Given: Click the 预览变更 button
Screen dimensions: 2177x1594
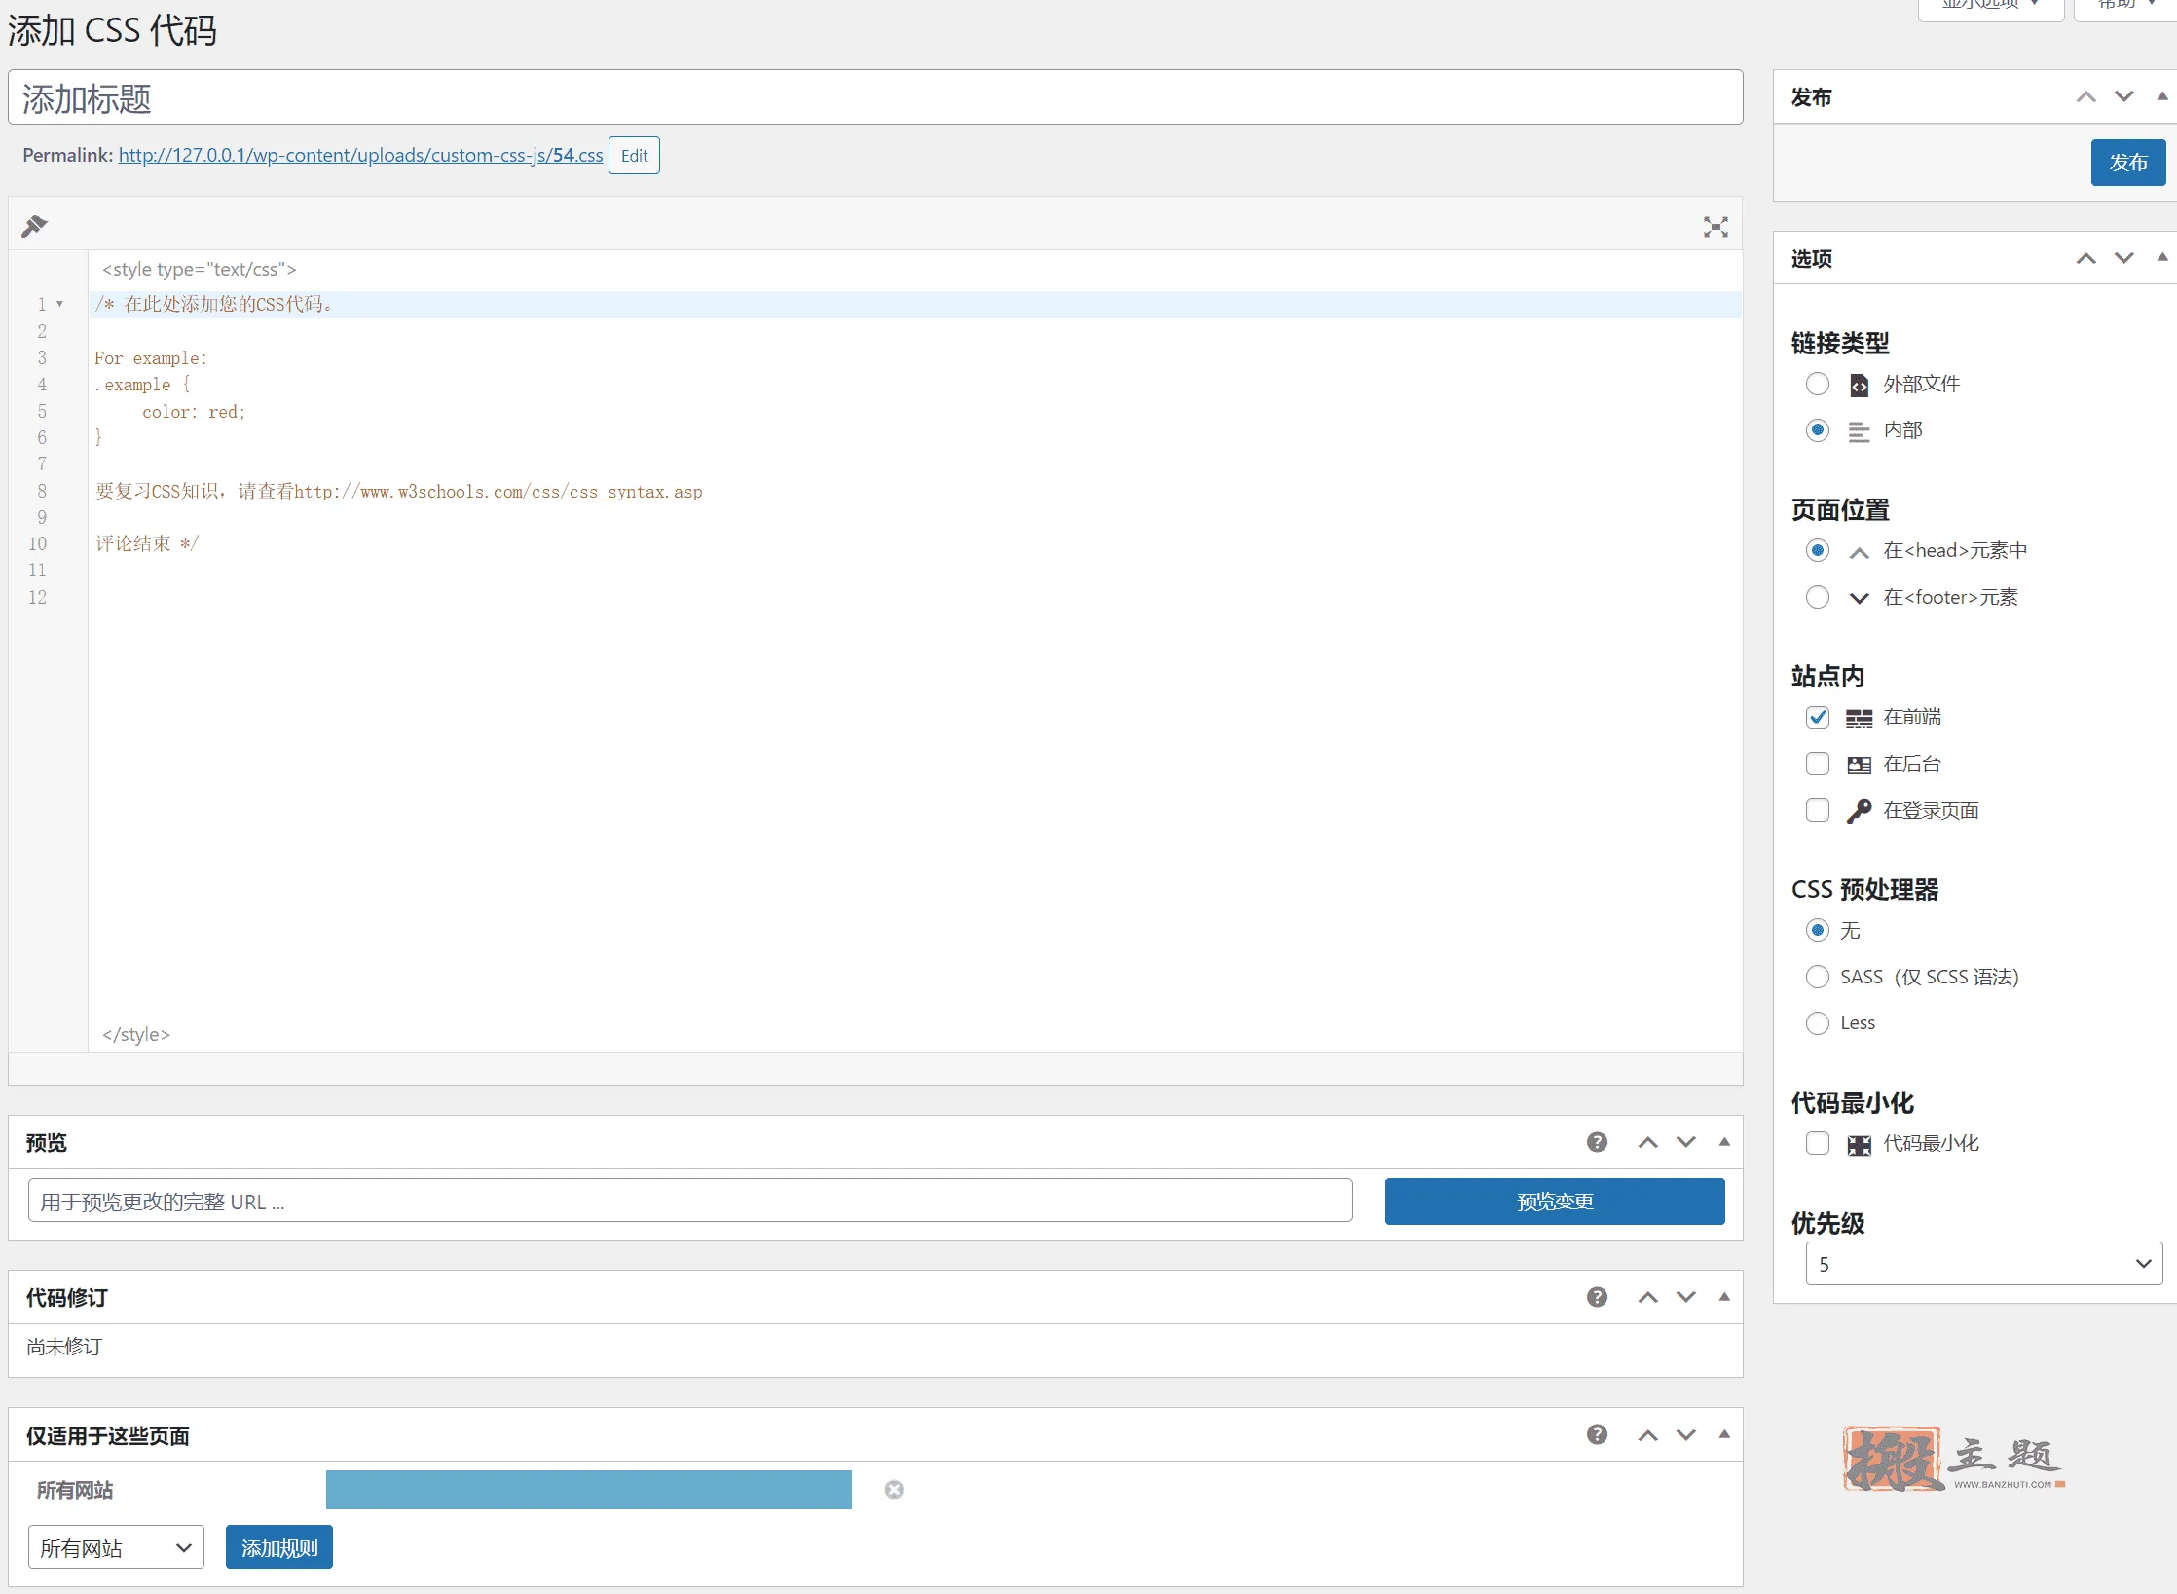Looking at the screenshot, I should coord(1555,1202).
